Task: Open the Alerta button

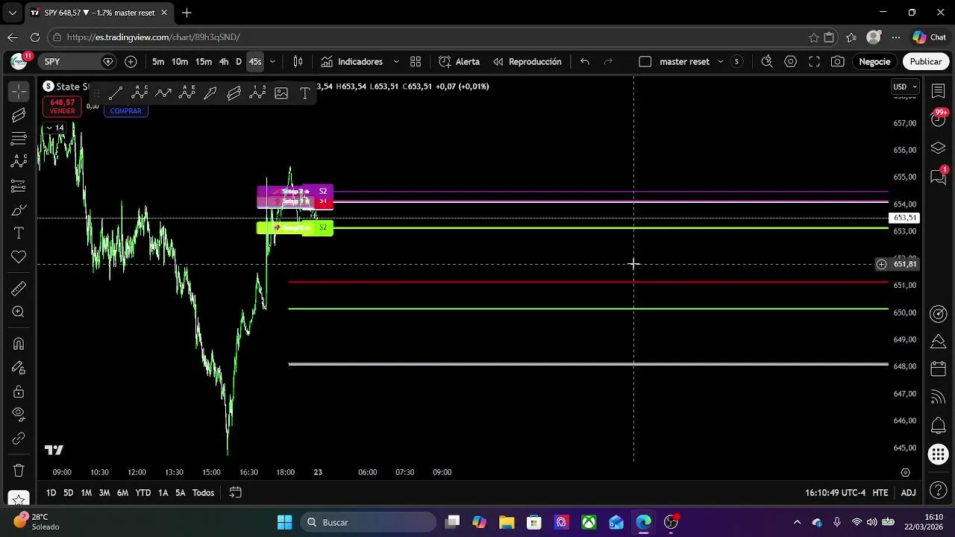Action: (459, 62)
